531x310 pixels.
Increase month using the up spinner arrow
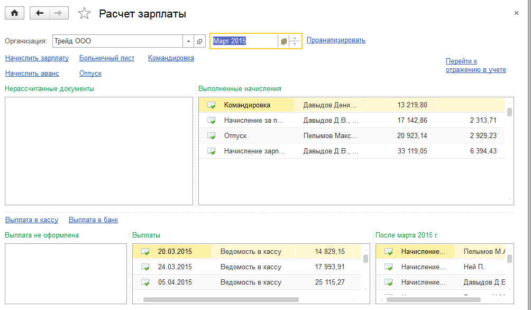coord(295,38)
